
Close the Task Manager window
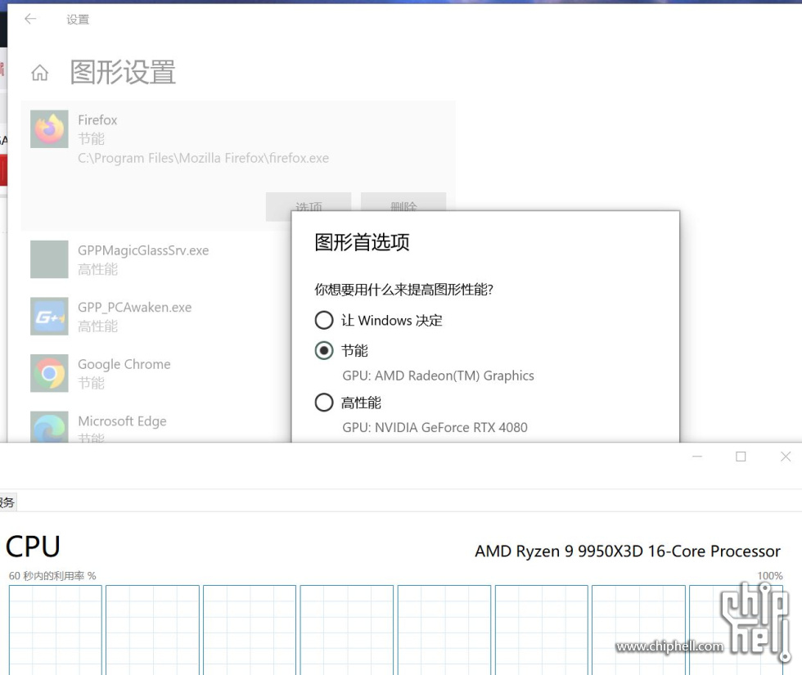pyautogui.click(x=786, y=457)
